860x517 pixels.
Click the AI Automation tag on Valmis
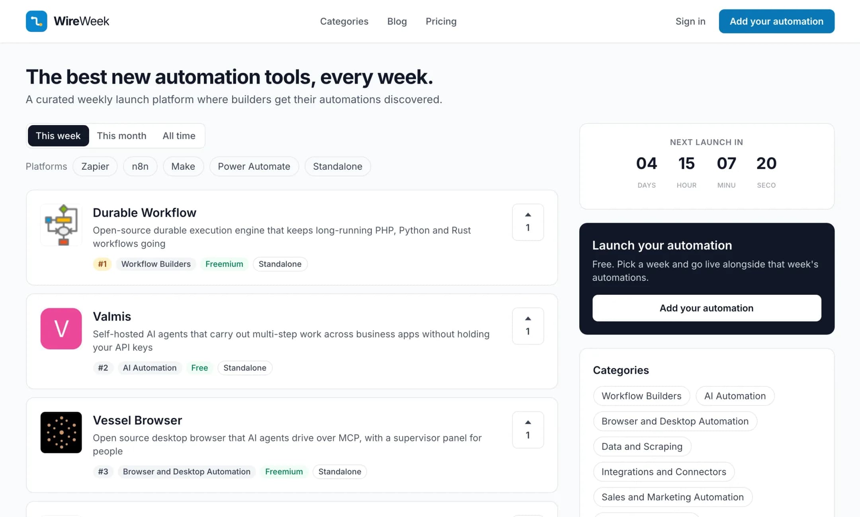(150, 368)
